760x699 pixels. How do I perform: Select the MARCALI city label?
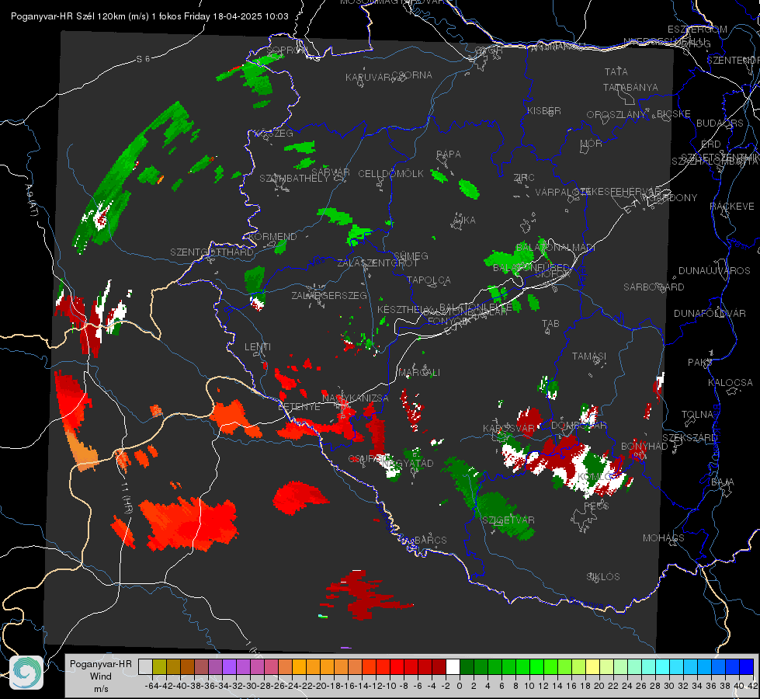[x=419, y=373]
